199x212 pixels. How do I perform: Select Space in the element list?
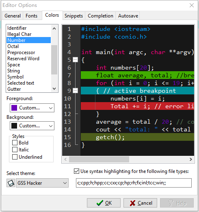29,65
